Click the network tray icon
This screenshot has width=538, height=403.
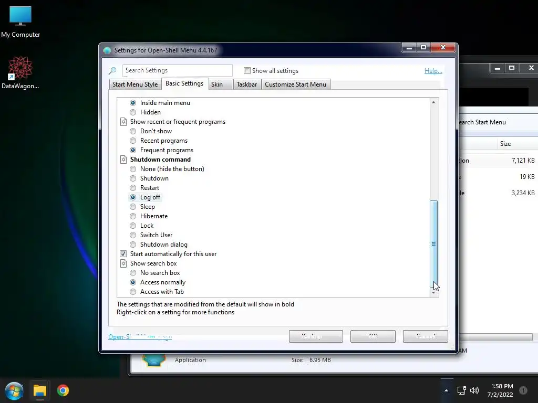click(x=461, y=390)
